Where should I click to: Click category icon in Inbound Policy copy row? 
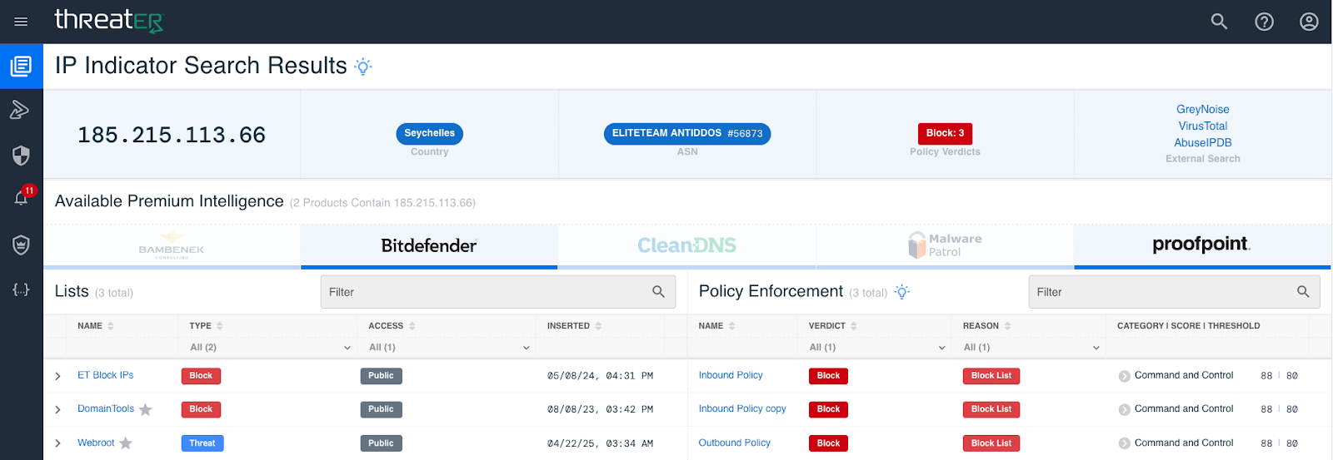pyautogui.click(x=1124, y=409)
